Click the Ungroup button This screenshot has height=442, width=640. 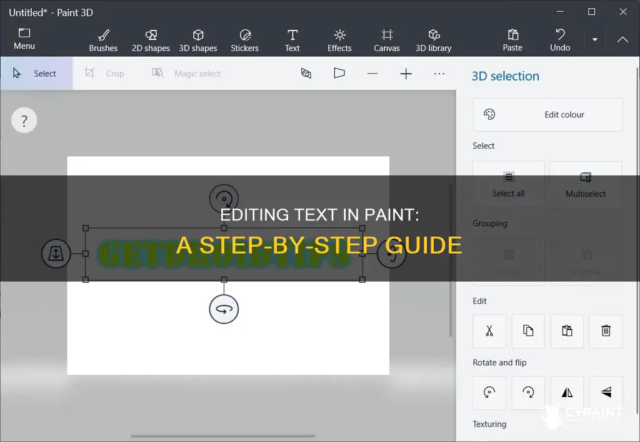(x=586, y=262)
